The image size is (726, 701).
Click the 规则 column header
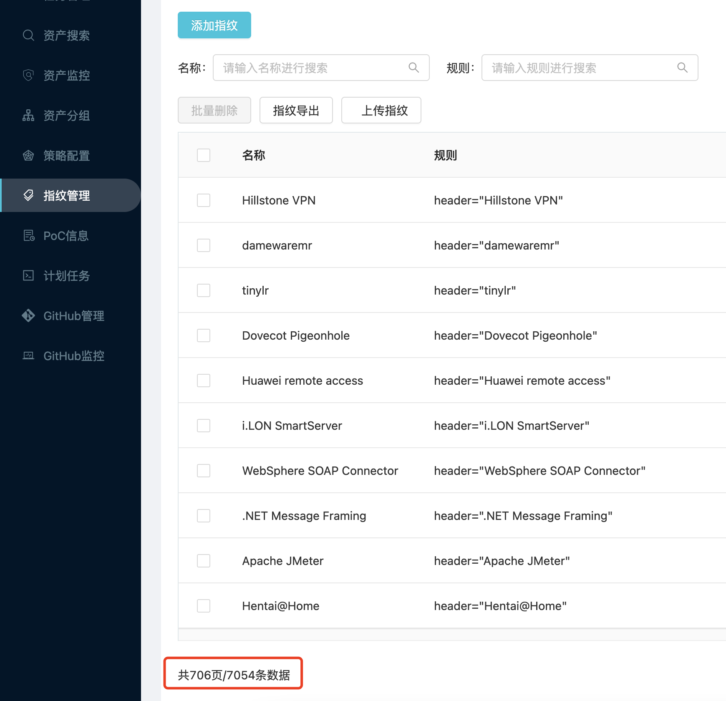[x=446, y=155]
